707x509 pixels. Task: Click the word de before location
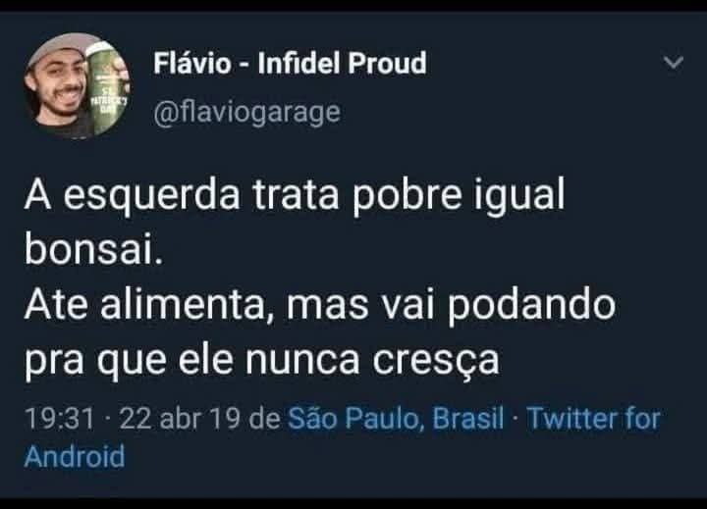click(x=265, y=418)
